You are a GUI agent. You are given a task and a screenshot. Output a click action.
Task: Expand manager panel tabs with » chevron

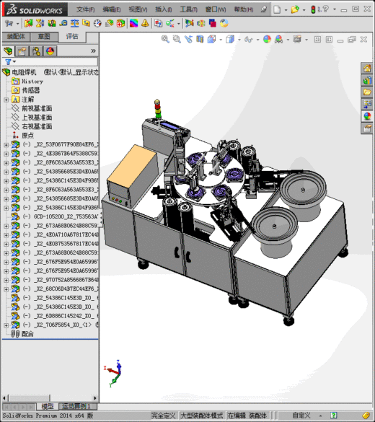pyautogui.click(x=93, y=51)
